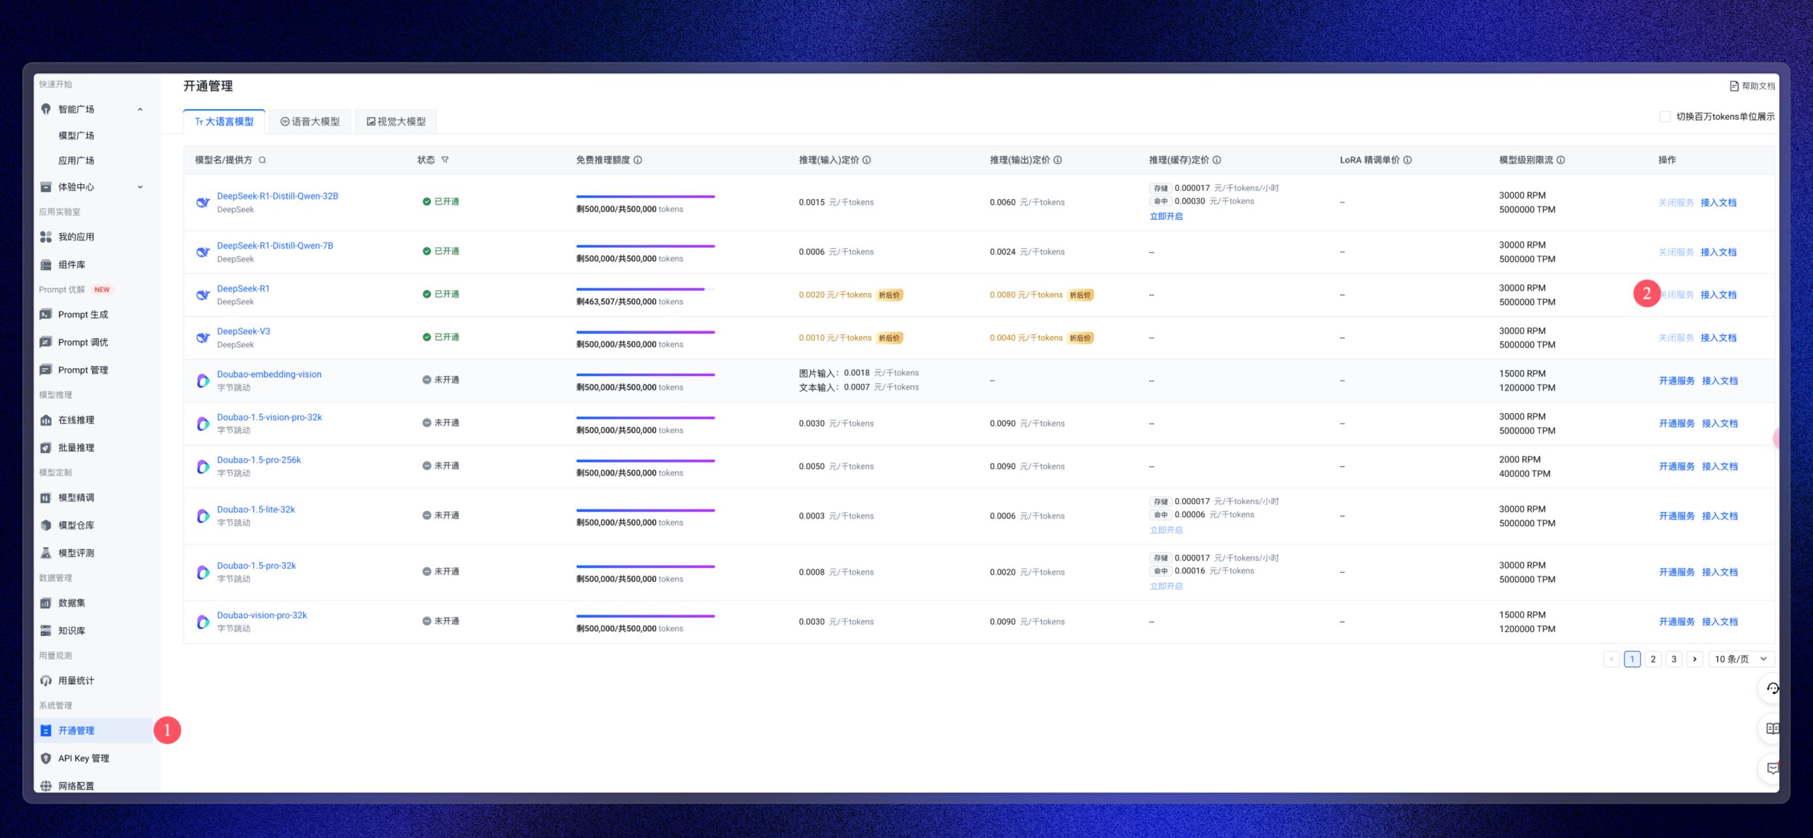Open Prompt 管理 icon

[46, 370]
